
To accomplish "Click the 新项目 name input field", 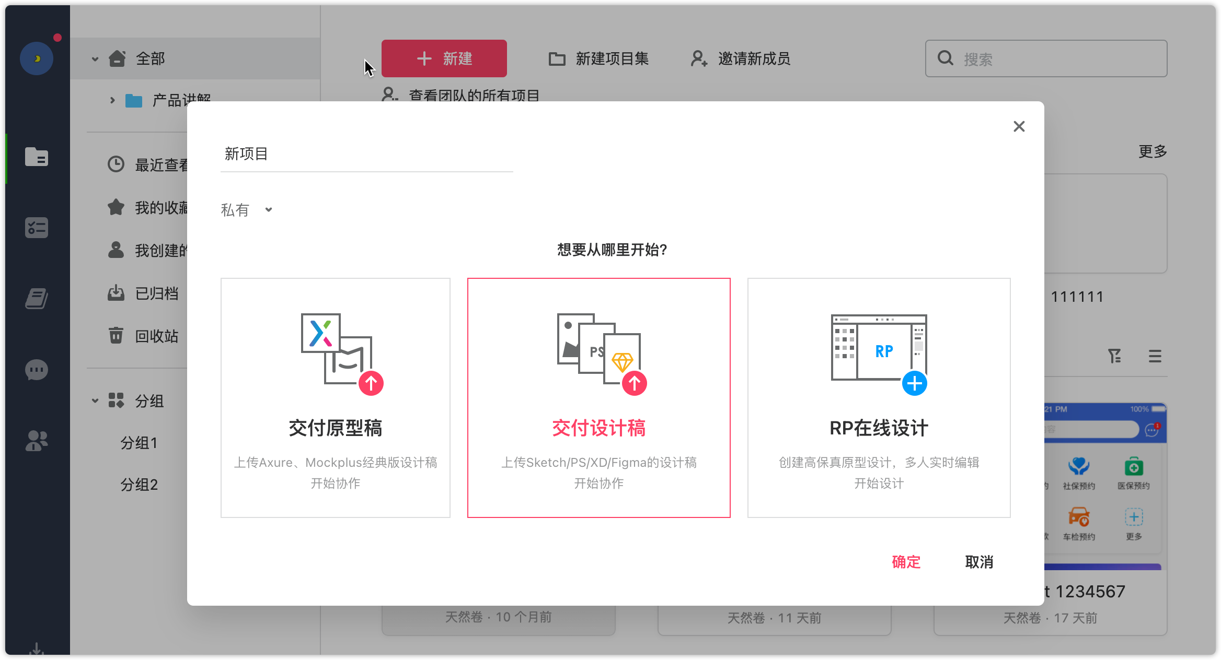I will click(367, 154).
